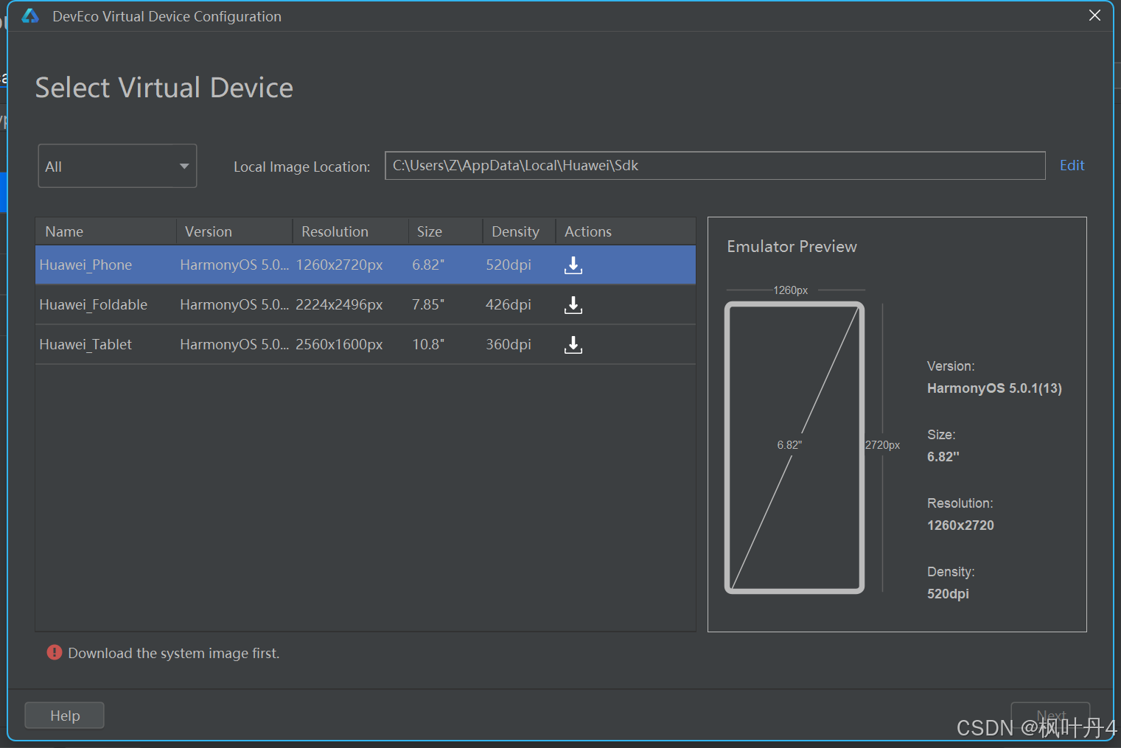Close the Virtual Device Configuration dialog

point(1094,15)
